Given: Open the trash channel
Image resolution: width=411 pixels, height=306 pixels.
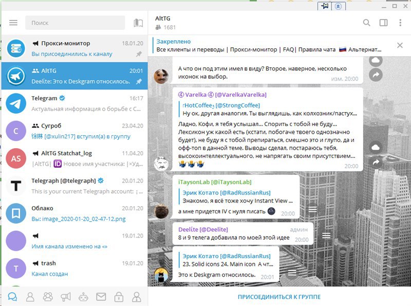Looking at the screenshot, I should click(74, 268).
